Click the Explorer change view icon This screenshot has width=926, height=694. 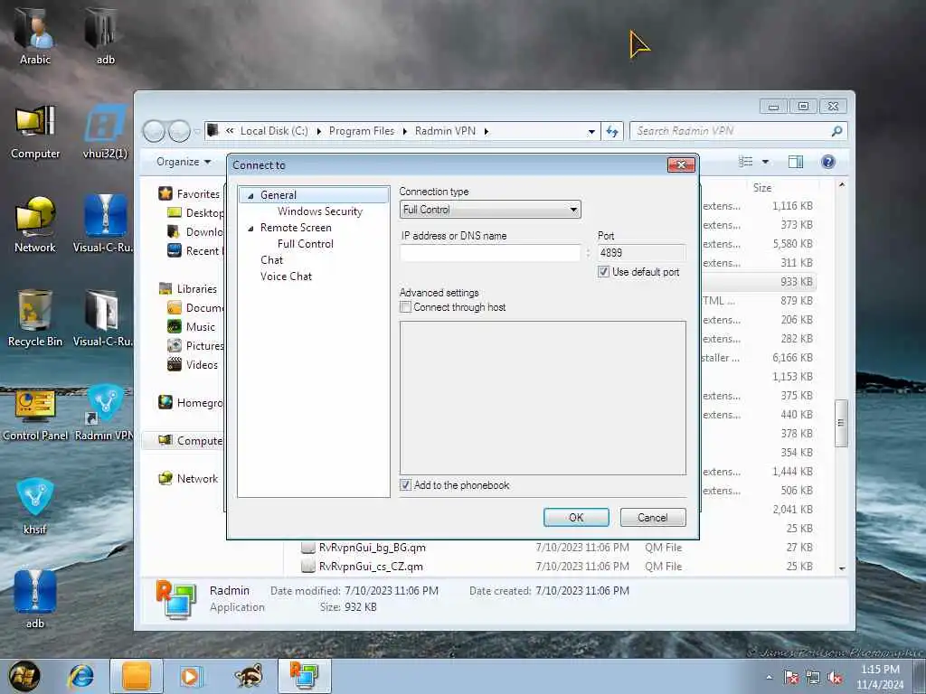point(746,162)
